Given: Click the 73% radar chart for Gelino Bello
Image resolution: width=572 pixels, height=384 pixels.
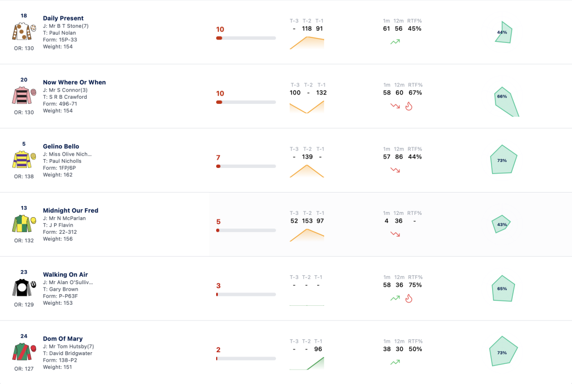Looking at the screenshot, I should [x=503, y=160].
